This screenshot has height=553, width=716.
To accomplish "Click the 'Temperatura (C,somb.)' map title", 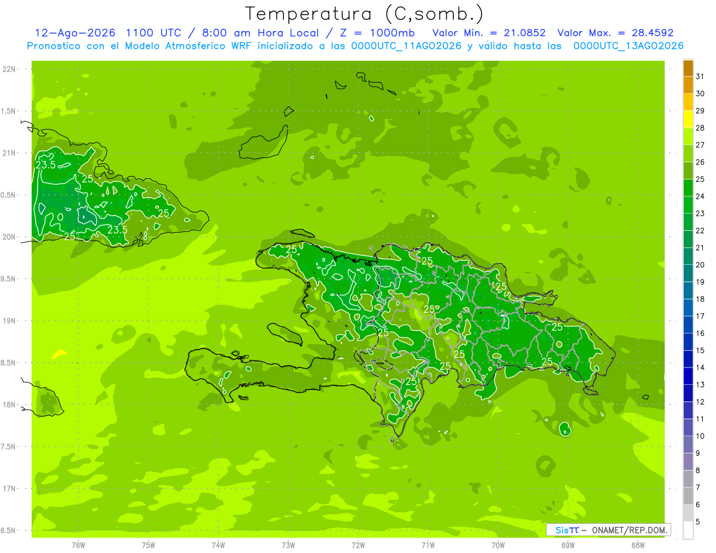I will click(364, 13).
